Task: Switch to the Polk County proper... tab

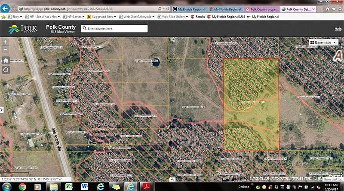Action: click(x=262, y=9)
